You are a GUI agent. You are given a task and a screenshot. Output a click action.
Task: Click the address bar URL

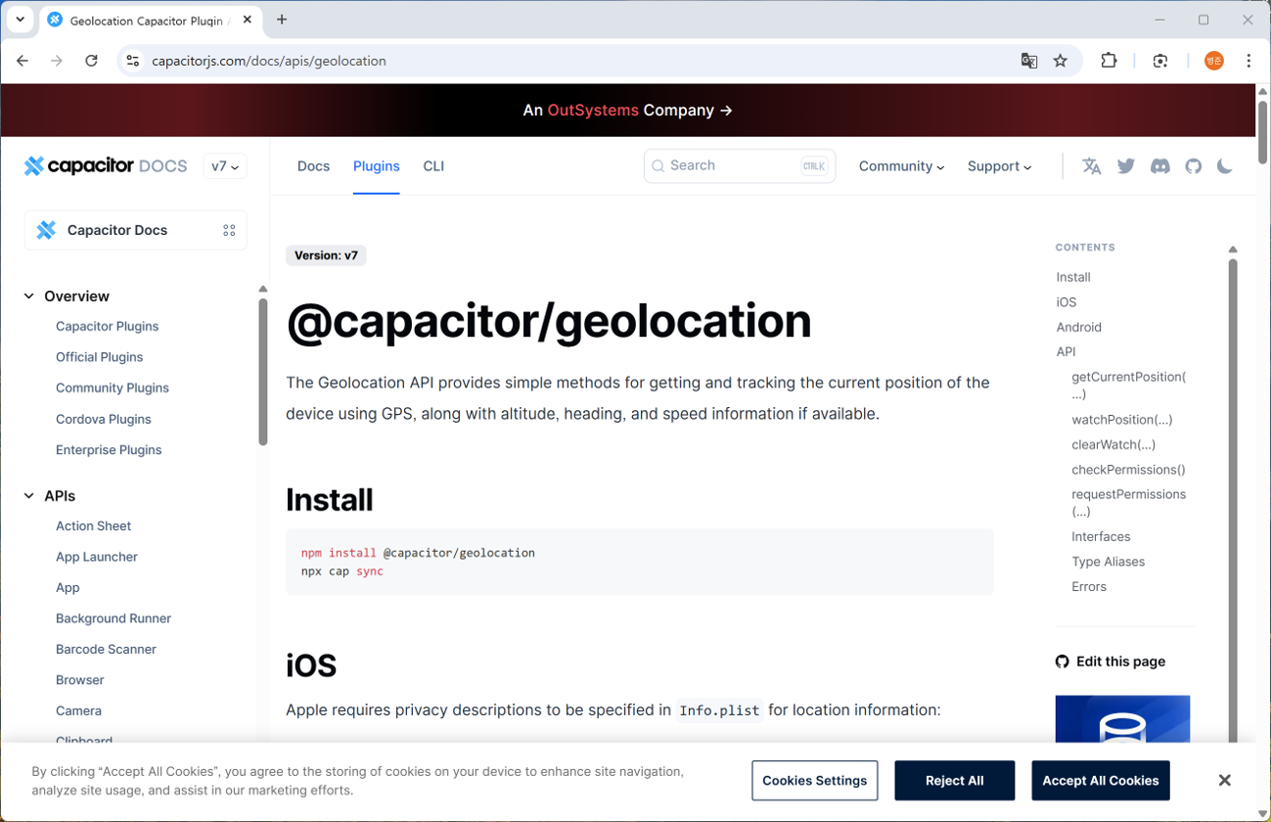269,61
